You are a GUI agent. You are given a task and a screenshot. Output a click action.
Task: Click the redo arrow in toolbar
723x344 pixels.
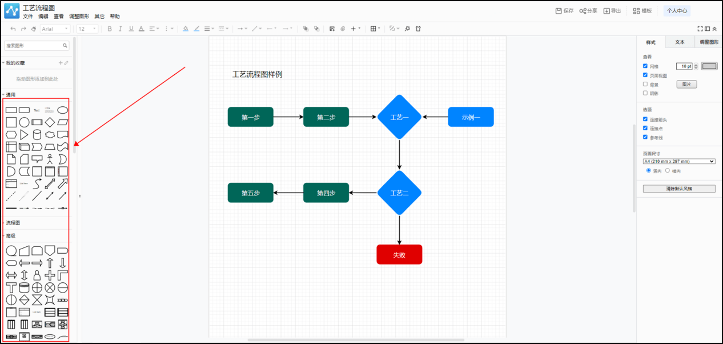pos(23,29)
